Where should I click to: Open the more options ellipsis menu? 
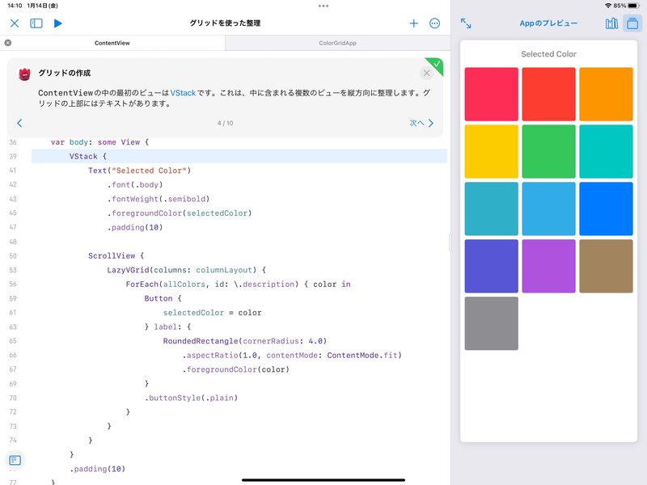point(434,23)
